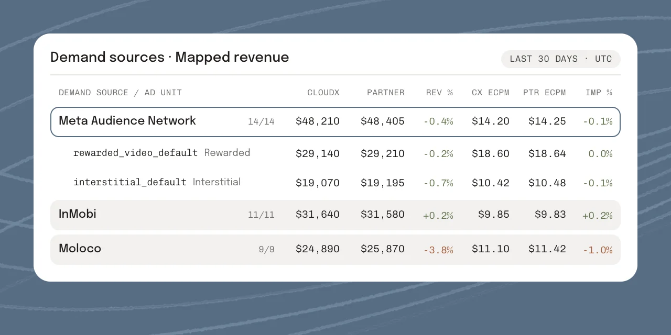Click the Demand sources Mapped revenue title

pyautogui.click(x=170, y=58)
